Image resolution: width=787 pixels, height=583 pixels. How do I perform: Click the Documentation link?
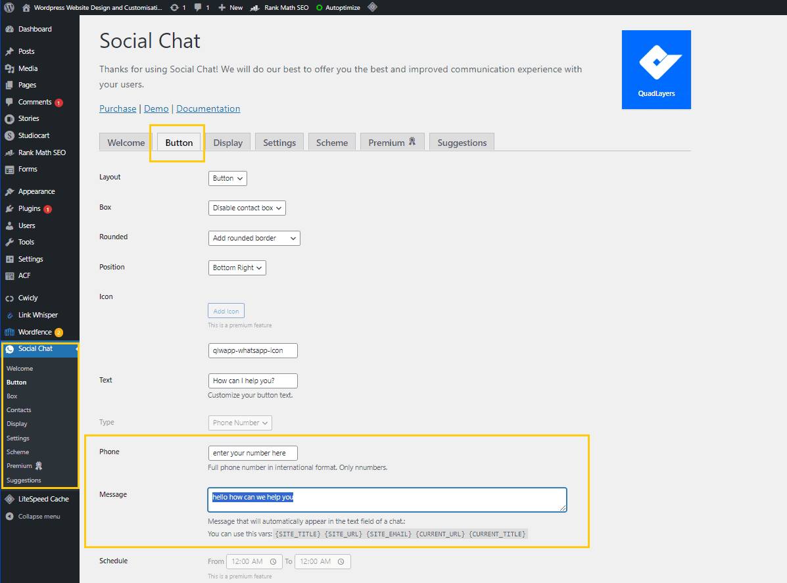[x=208, y=108]
